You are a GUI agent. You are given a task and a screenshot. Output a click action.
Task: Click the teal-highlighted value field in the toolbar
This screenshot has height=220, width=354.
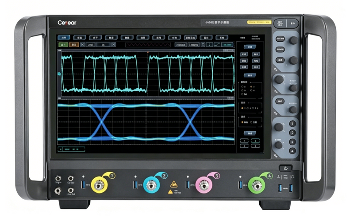point(227,45)
